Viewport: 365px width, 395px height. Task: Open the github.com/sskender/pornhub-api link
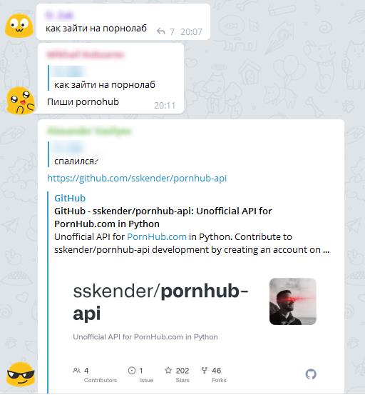pyautogui.click(x=137, y=178)
